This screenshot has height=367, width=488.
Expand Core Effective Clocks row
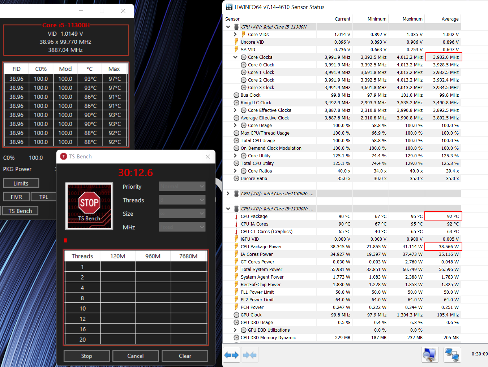point(235,110)
